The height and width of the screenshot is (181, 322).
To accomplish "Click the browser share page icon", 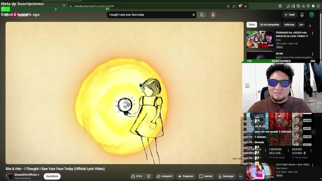I will point(234,6).
